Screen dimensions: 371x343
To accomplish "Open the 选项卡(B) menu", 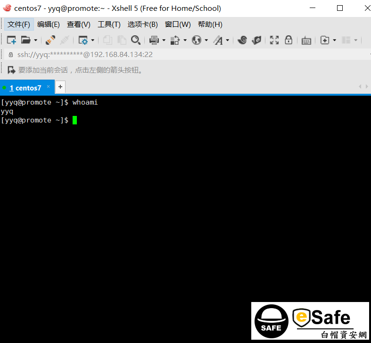I will tap(143, 24).
